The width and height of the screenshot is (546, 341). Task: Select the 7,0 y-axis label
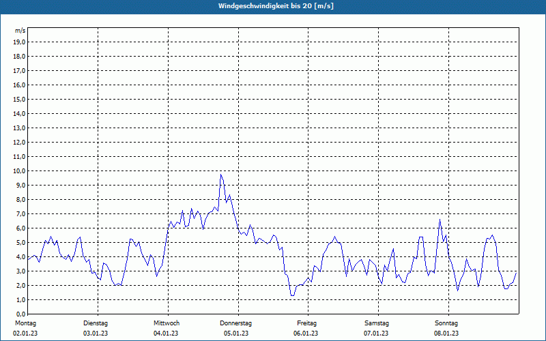click(x=20, y=213)
